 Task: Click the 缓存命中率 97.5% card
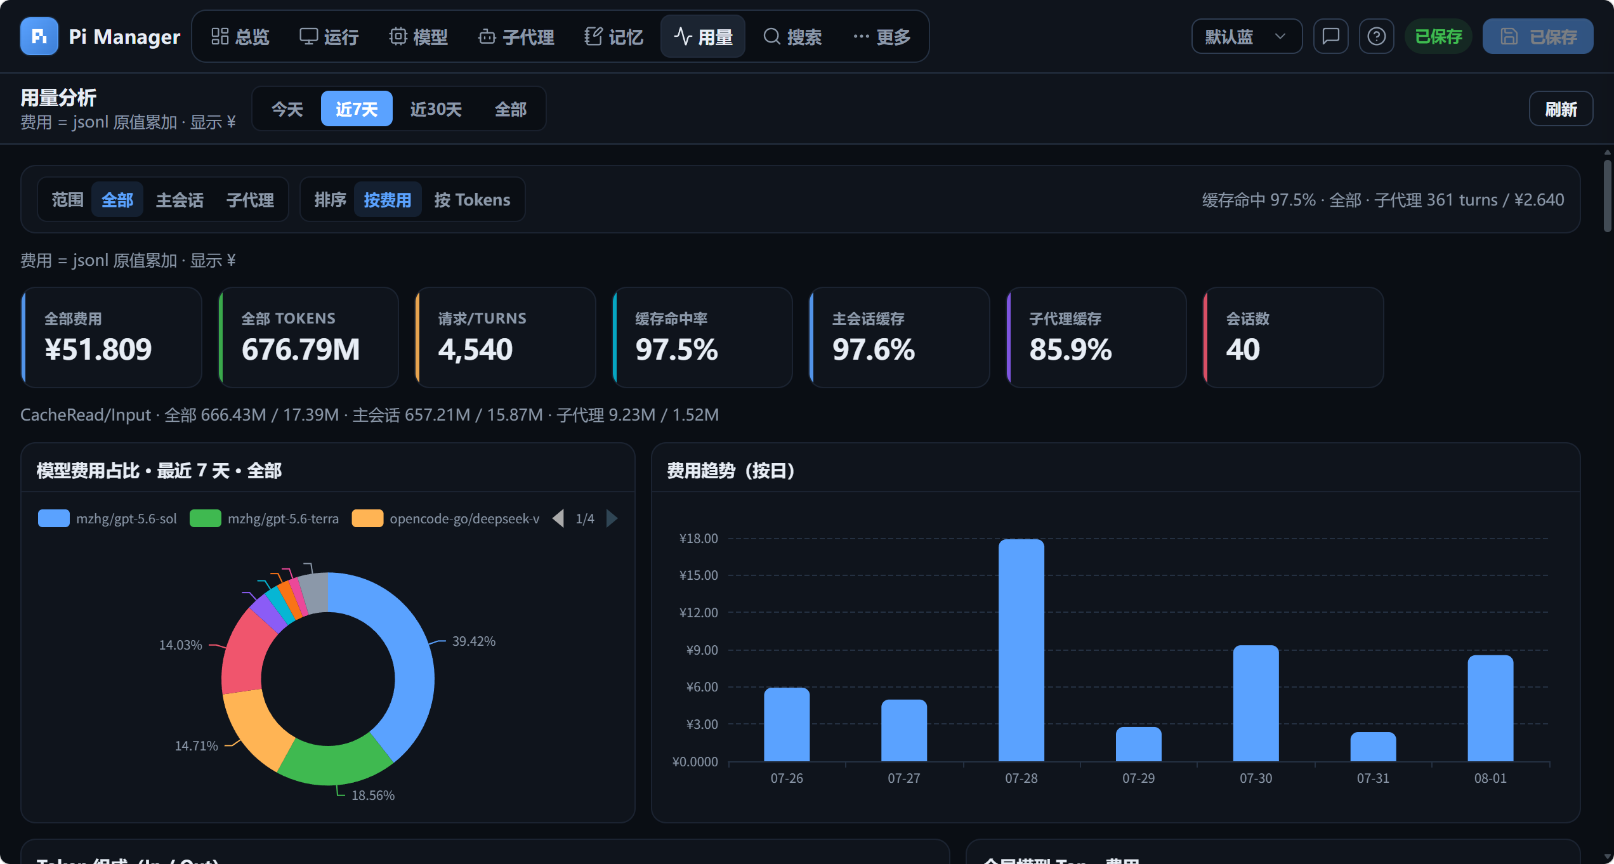click(702, 337)
